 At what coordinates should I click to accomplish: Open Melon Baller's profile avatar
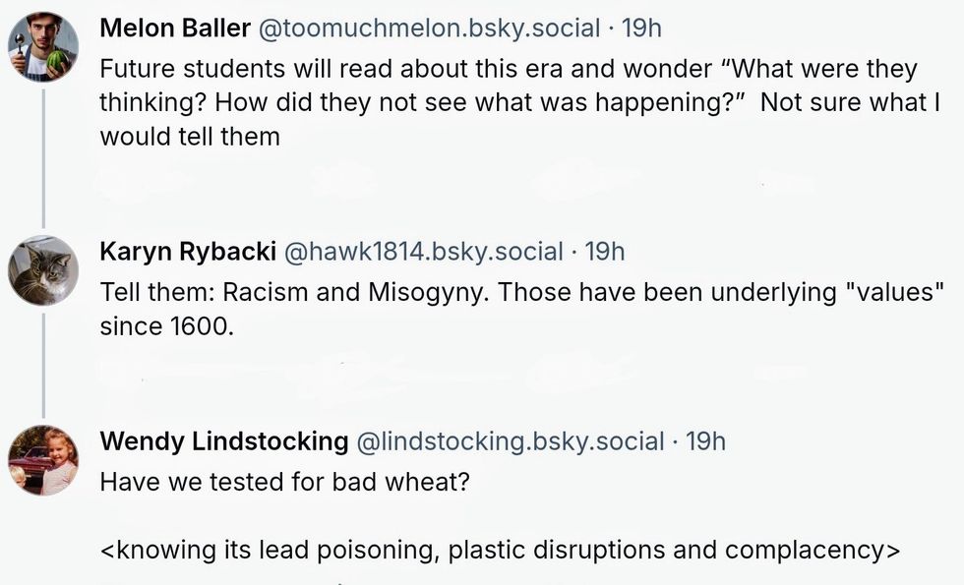[x=43, y=48]
